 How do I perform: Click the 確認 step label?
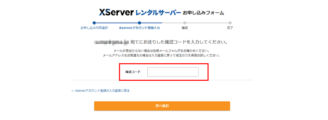185,28
